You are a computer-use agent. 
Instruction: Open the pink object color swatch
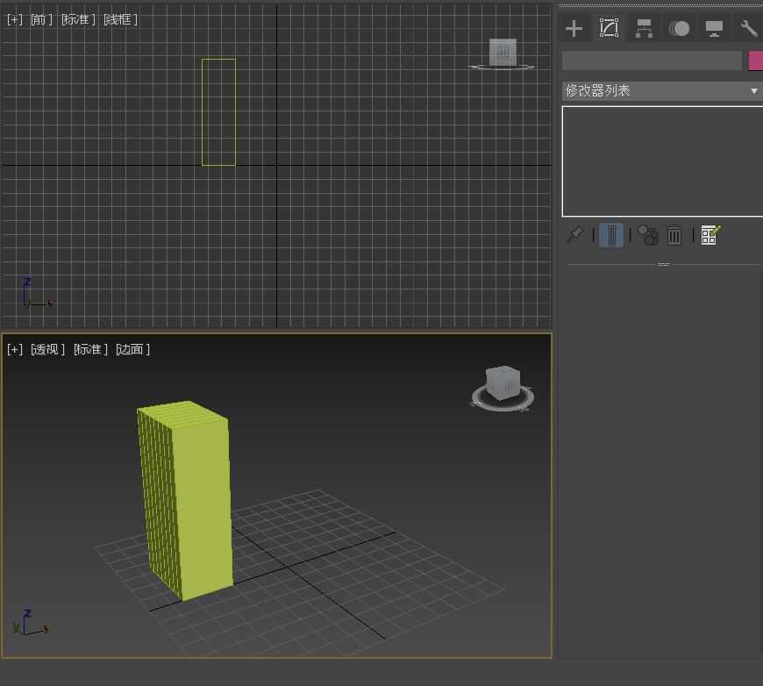(x=755, y=61)
